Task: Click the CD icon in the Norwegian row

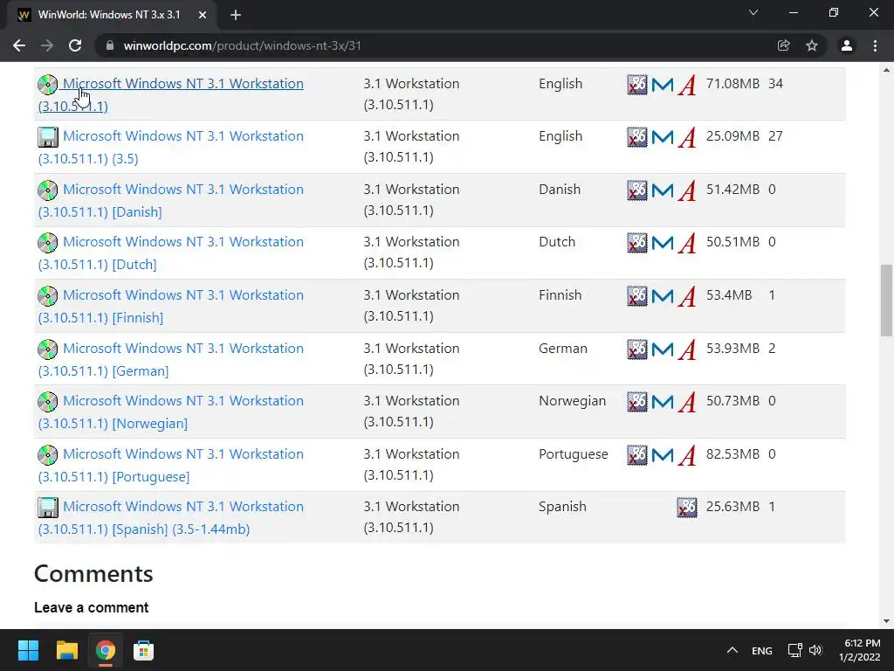Action: pyautogui.click(x=47, y=402)
